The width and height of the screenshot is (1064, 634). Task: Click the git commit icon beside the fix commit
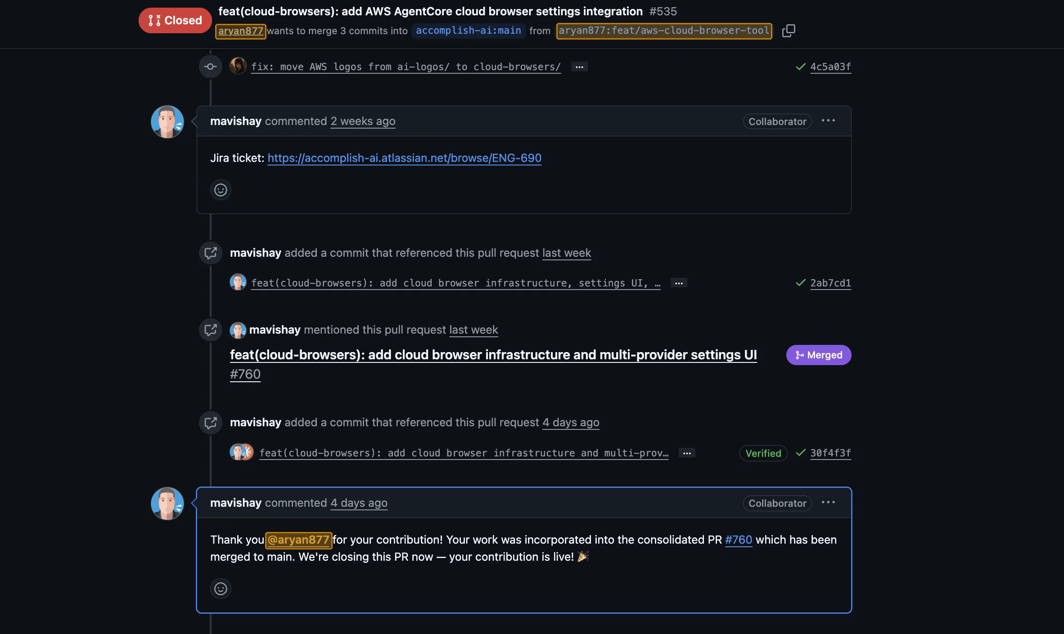click(211, 67)
